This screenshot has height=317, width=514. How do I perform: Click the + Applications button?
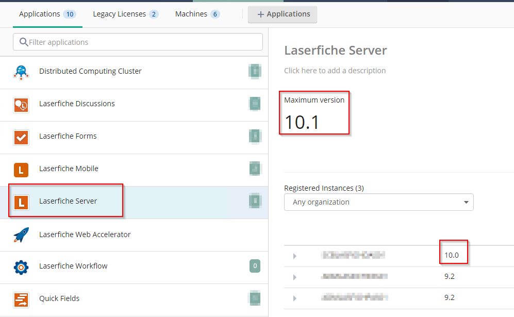282,14
